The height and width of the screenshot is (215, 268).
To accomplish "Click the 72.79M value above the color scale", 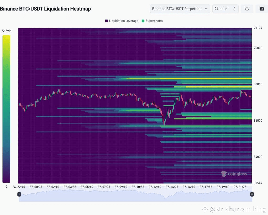I will point(6,31).
